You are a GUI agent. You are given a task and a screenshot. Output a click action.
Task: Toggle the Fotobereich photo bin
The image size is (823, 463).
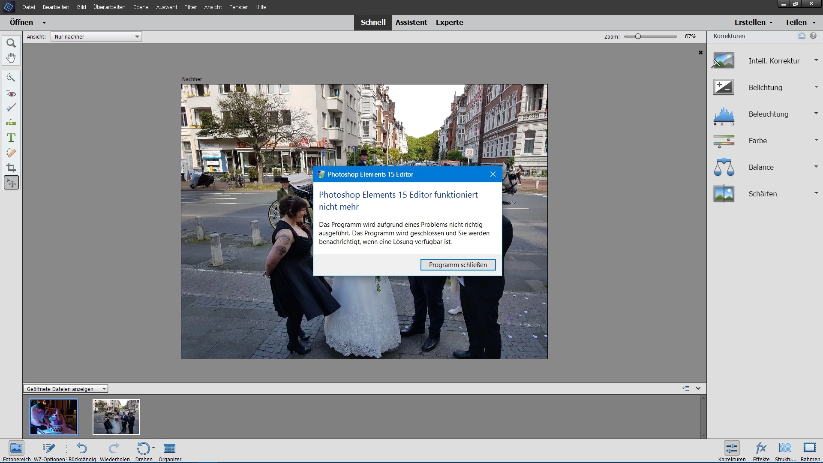16,448
